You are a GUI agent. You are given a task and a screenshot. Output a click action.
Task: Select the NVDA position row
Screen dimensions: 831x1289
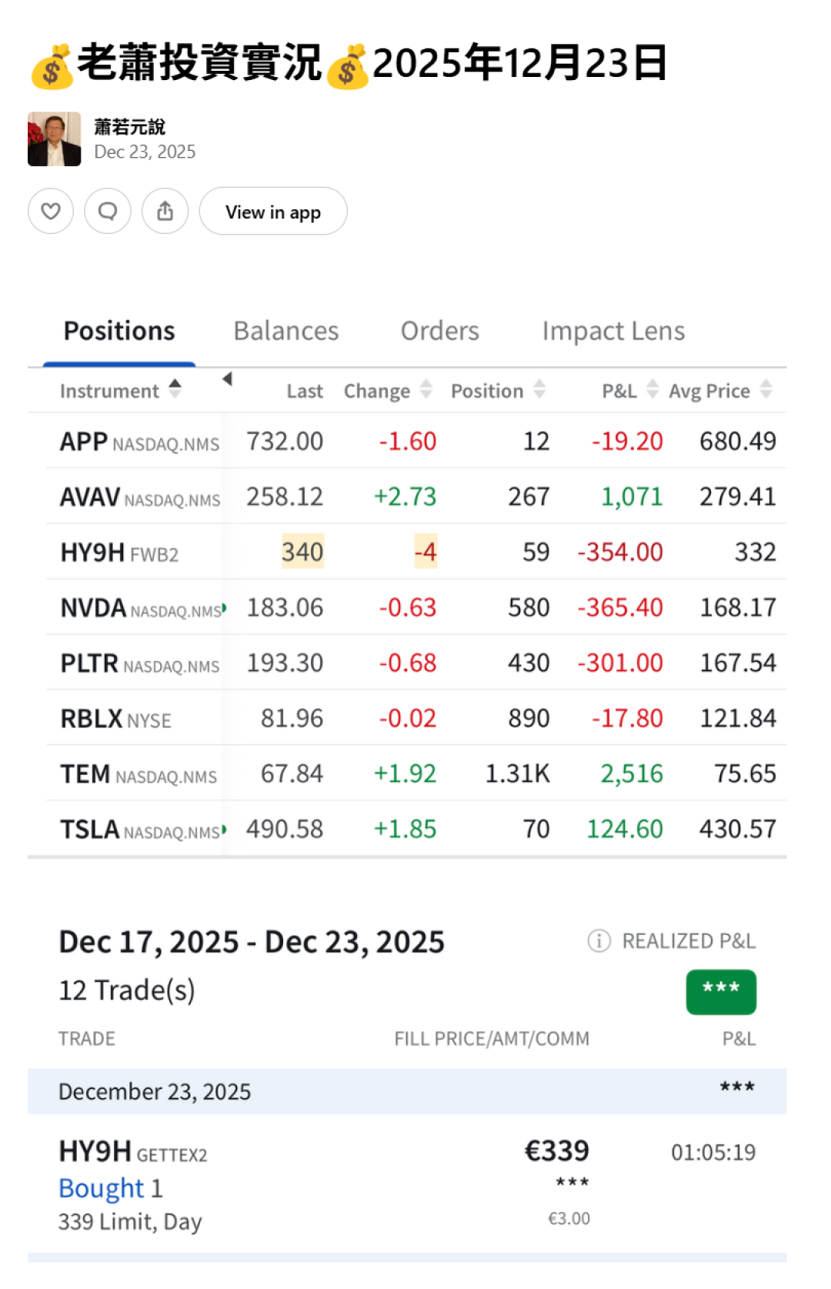click(415, 607)
